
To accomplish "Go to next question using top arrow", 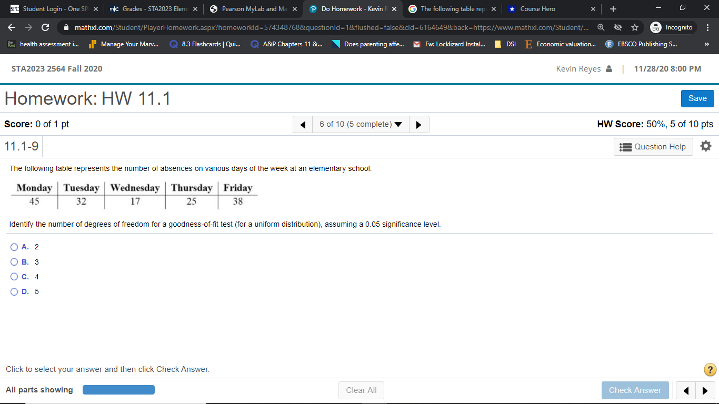I will [419, 125].
